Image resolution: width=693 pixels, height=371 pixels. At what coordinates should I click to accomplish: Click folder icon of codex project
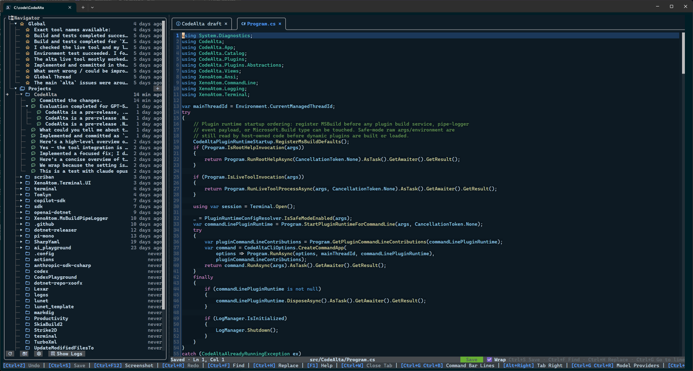pos(27,271)
